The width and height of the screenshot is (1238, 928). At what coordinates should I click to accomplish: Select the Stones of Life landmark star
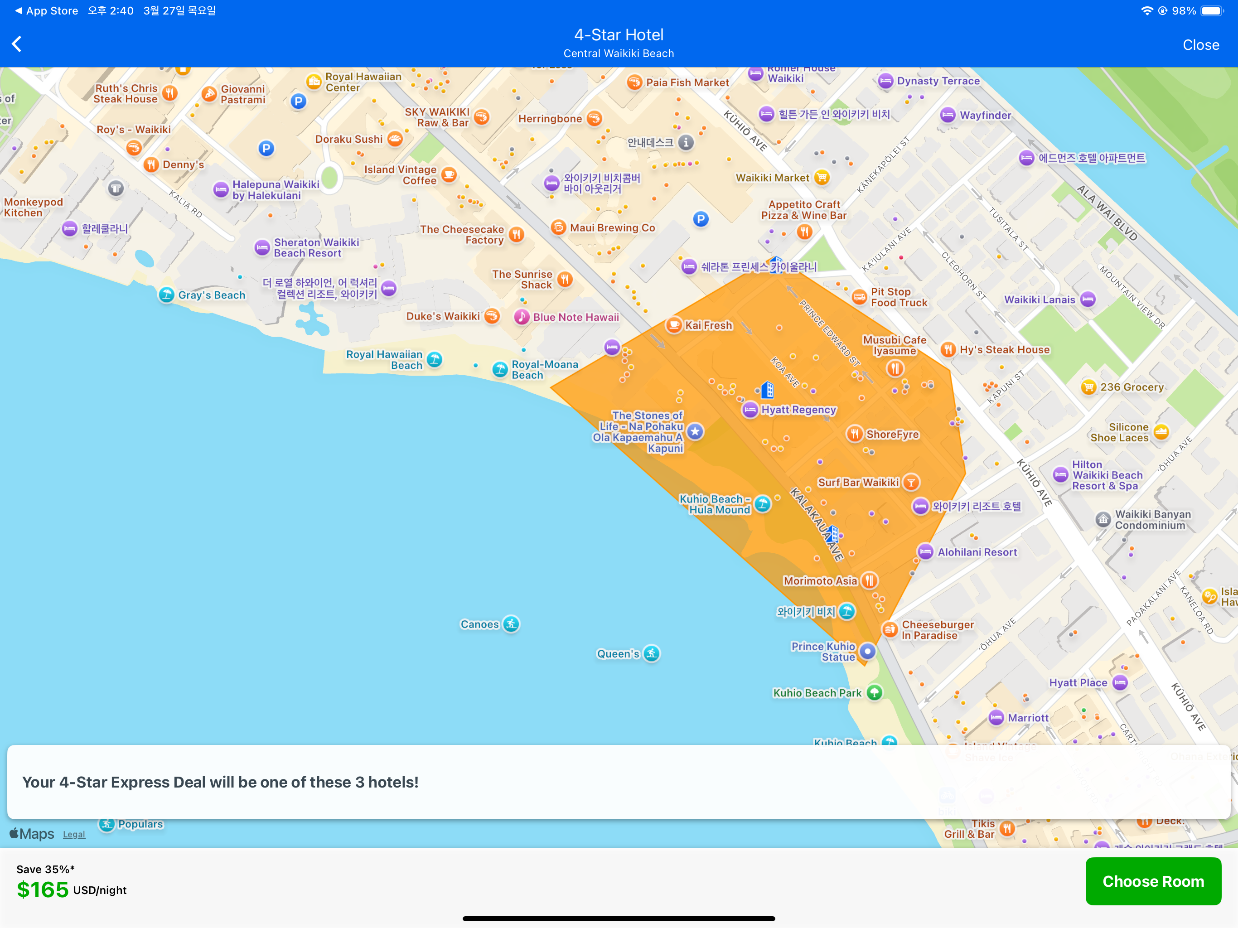point(695,431)
